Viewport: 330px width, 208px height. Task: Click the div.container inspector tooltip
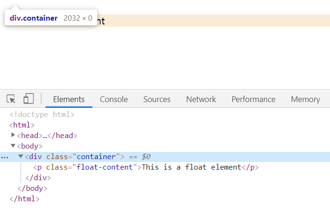point(51,18)
